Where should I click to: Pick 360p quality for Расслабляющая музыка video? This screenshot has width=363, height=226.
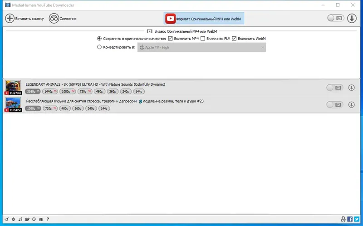tap(78, 108)
